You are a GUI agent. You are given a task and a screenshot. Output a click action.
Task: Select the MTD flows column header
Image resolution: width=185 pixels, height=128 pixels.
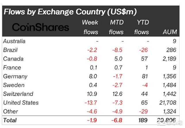116,27
